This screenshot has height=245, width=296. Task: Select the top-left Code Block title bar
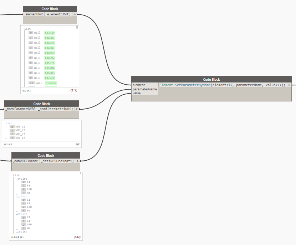pos(50,9)
